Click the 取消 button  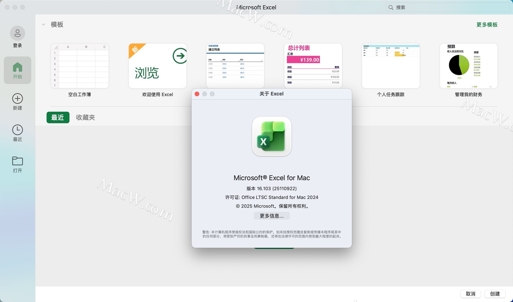click(x=470, y=294)
